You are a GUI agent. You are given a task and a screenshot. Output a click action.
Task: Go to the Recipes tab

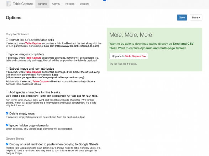70,4
